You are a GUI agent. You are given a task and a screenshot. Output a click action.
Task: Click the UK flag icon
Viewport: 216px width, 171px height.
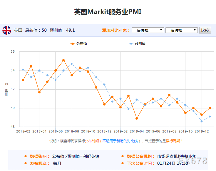[7, 30]
